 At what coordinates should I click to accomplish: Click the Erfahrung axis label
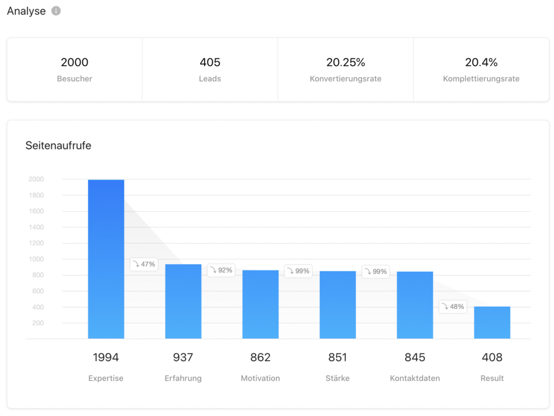pyautogui.click(x=183, y=378)
